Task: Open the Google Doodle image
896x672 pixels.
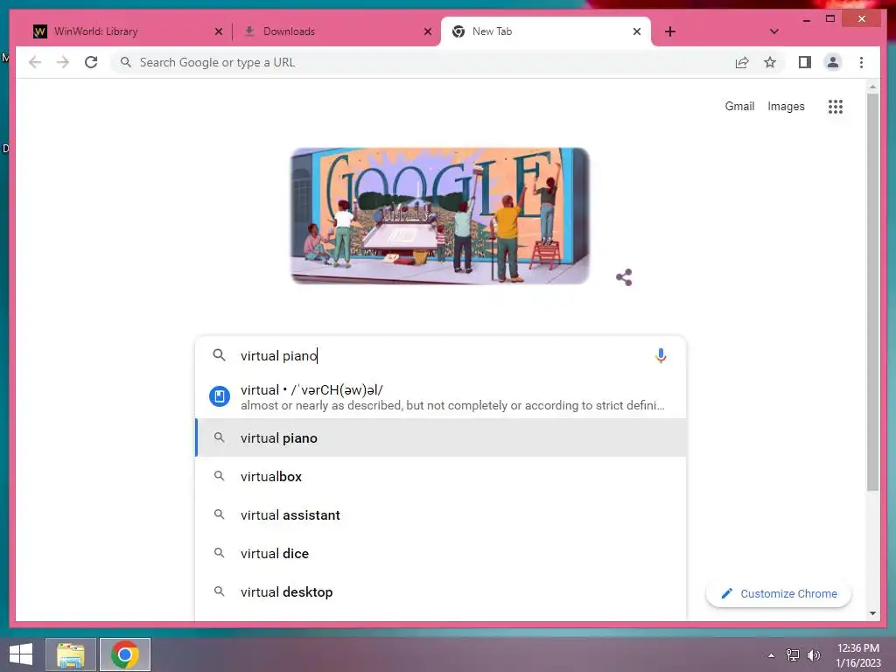Action: tap(440, 216)
